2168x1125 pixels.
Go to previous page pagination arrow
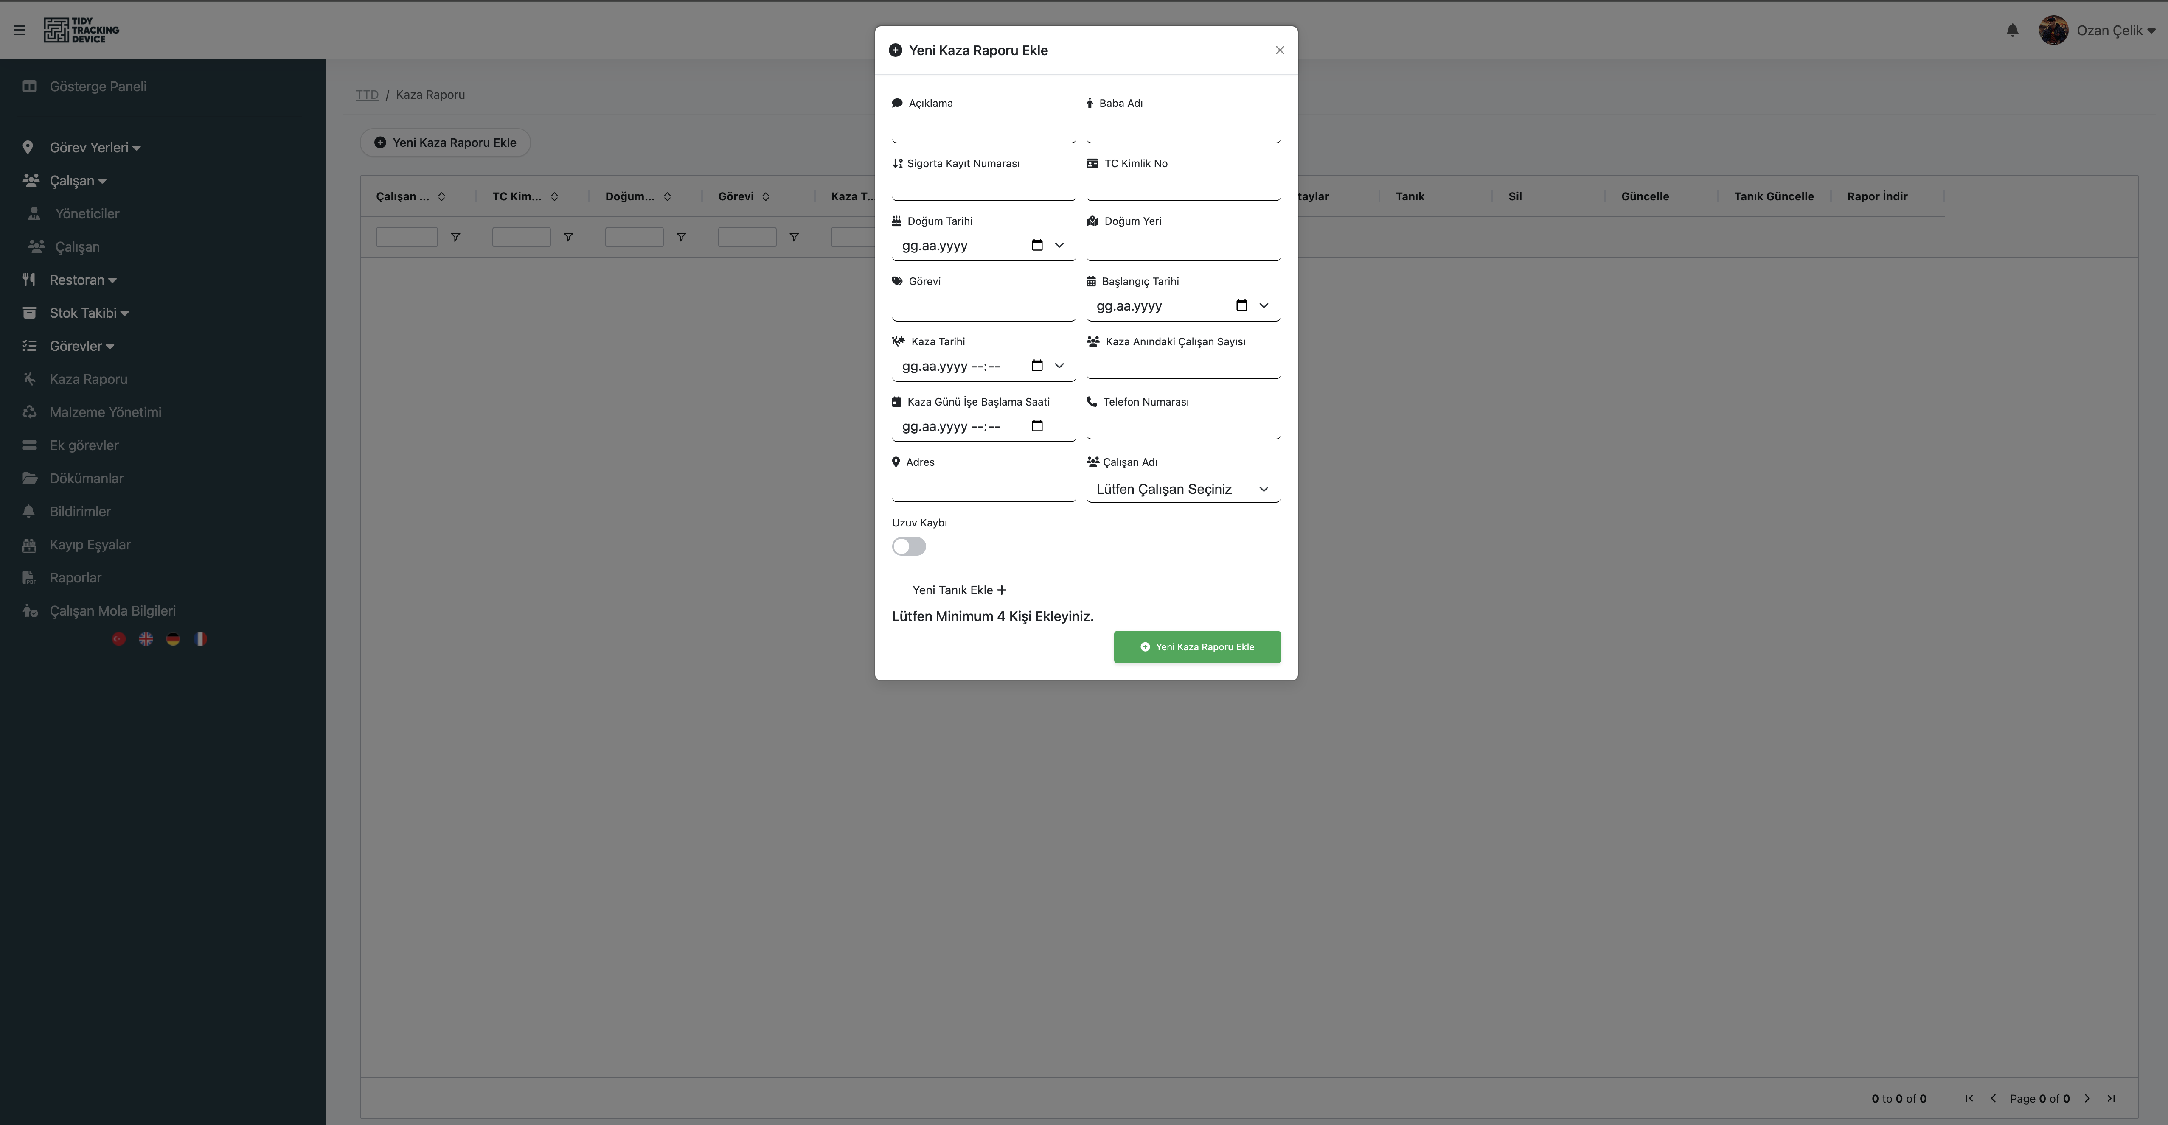point(1993,1098)
